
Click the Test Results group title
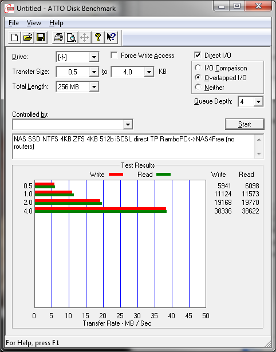click(138, 165)
